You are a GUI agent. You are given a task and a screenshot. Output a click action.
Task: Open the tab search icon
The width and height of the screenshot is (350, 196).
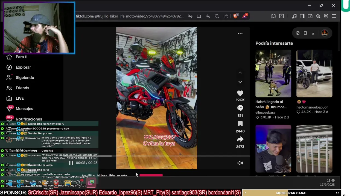click(x=281, y=16)
